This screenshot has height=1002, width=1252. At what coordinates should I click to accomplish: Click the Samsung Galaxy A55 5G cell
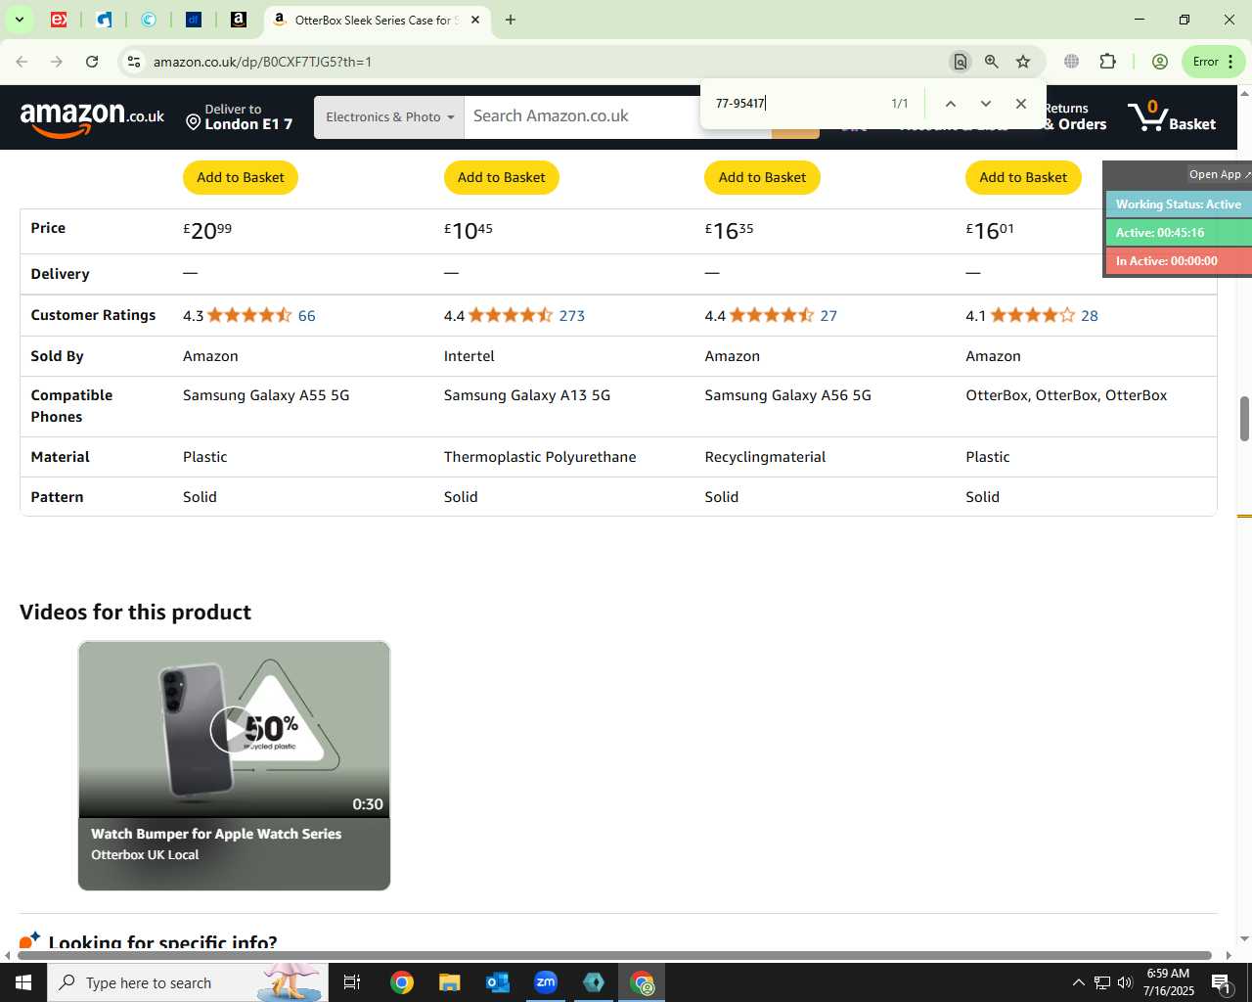266,395
